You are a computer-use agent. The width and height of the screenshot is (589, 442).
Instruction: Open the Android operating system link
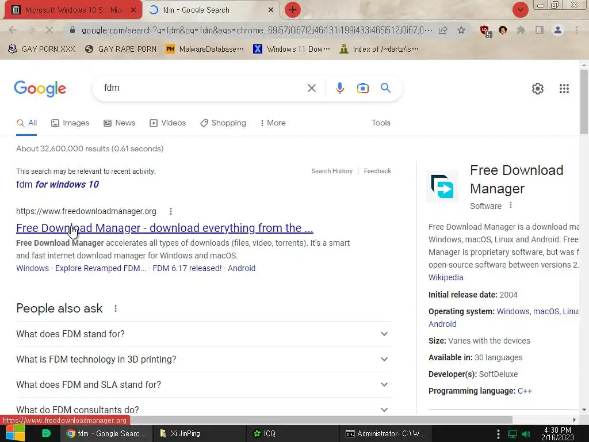(442, 324)
